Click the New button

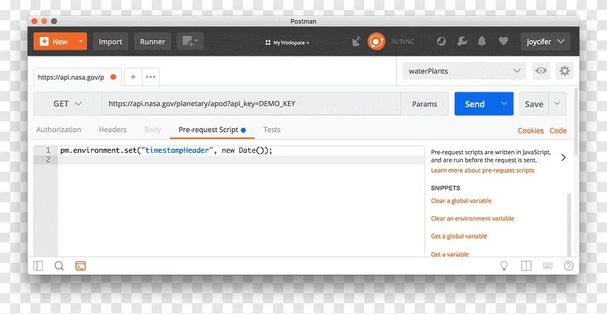tap(55, 41)
